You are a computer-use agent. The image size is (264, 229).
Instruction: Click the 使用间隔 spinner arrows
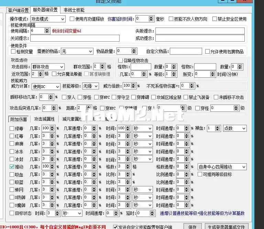[47, 31]
